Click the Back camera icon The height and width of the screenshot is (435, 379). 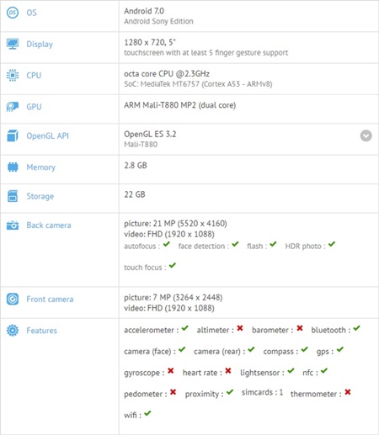pos(13,225)
